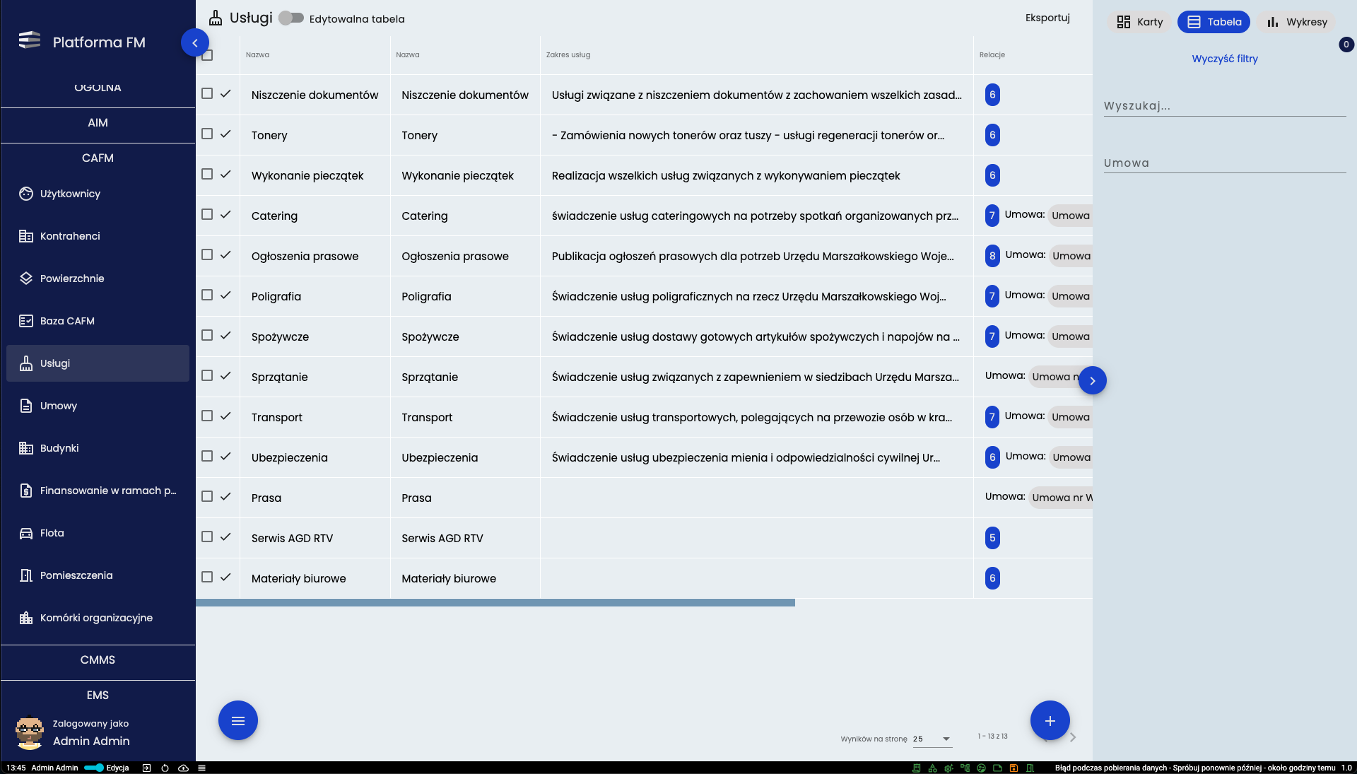Expand the AIM sidebar section
This screenshot has width=1357, height=774.
point(98,123)
